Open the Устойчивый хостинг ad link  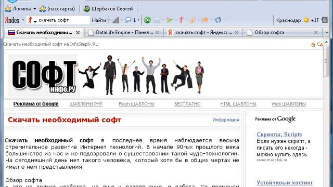(285, 182)
